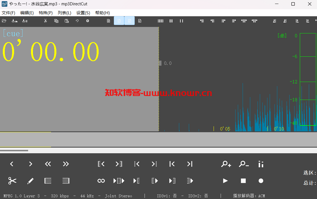Click the open folder icon in the top toolbar

pos(4,21)
